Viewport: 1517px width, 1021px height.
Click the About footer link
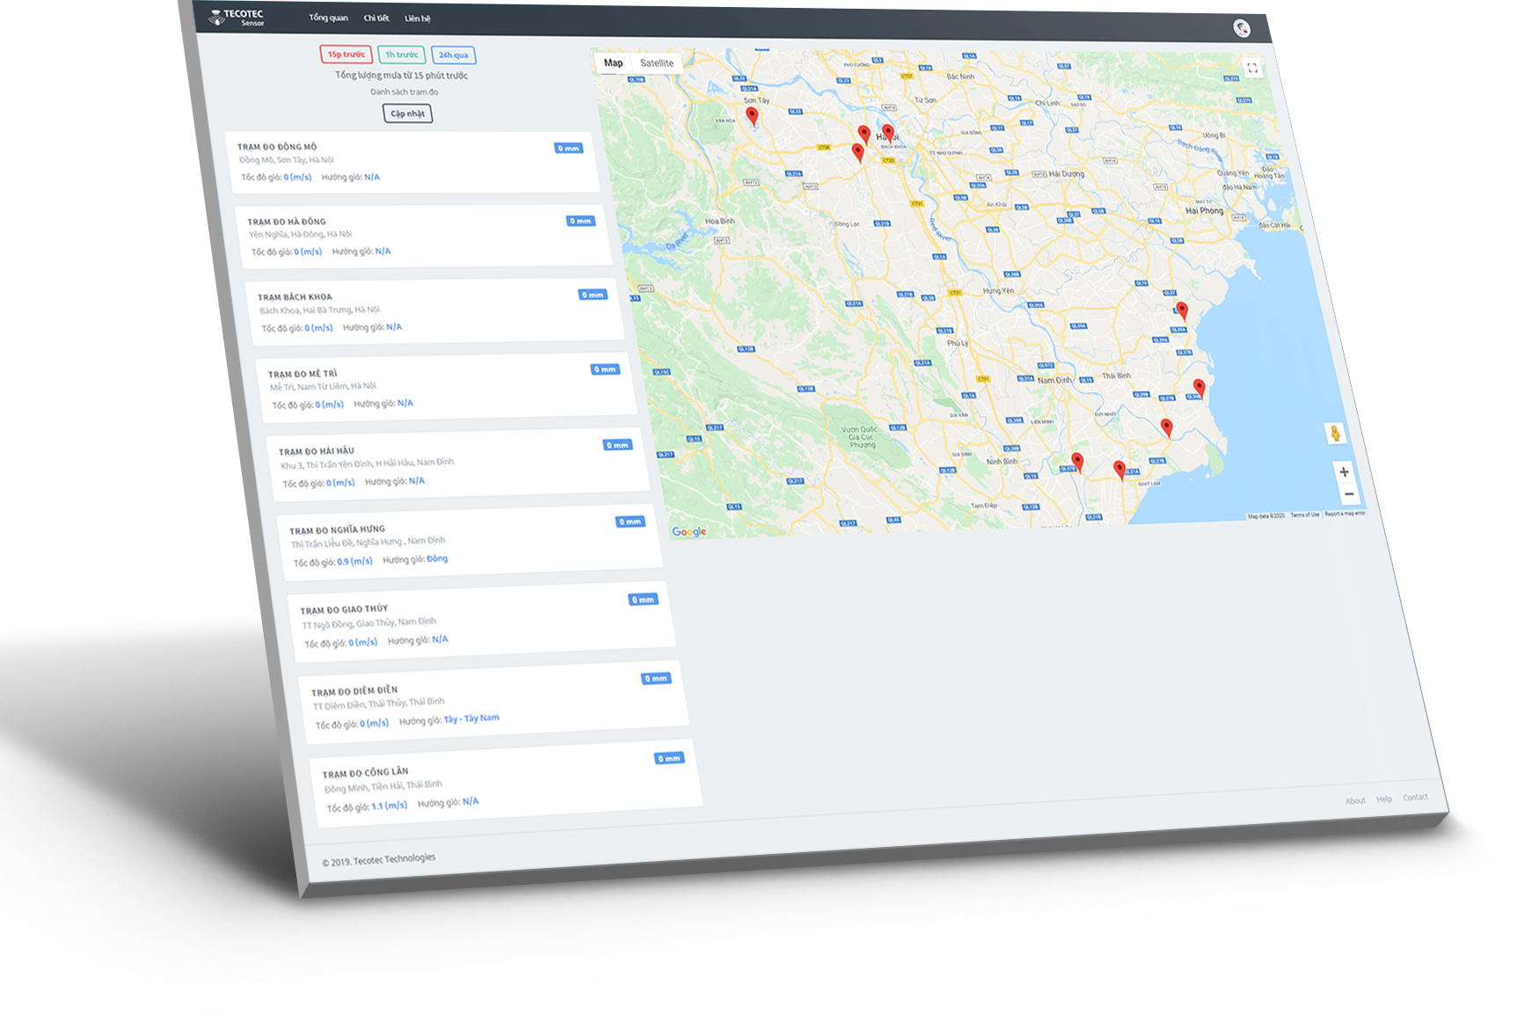pos(1355,800)
